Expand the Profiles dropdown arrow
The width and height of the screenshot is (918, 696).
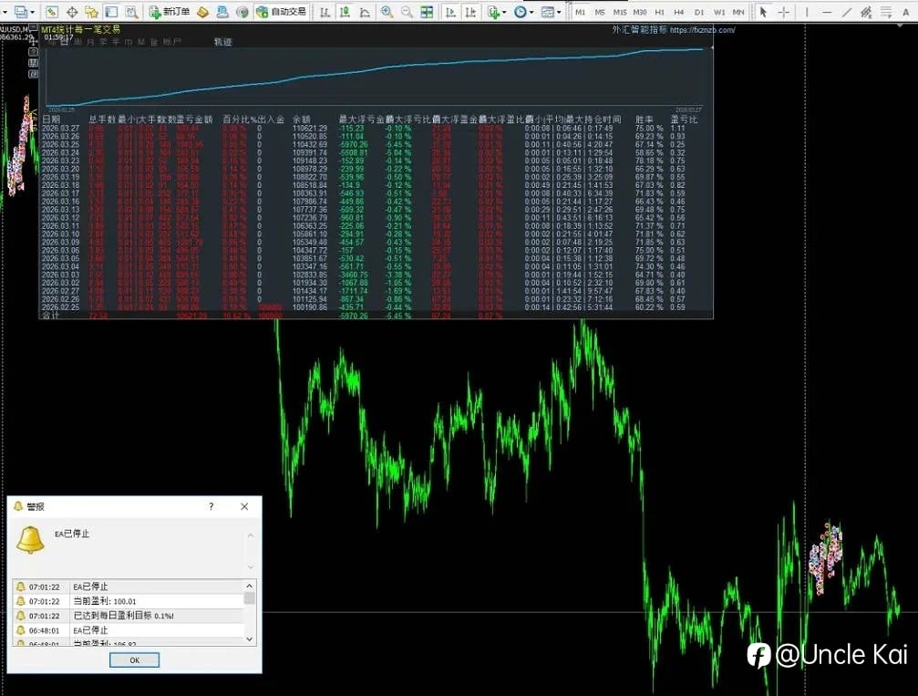[x=32, y=12]
